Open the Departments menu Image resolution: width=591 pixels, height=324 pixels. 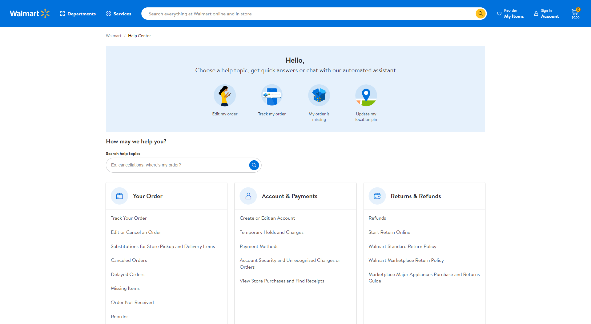pyautogui.click(x=78, y=14)
